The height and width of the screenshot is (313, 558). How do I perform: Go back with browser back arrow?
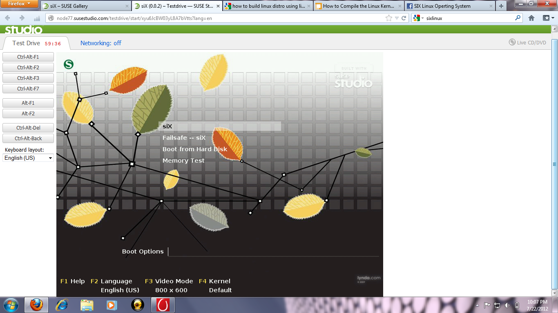[8, 18]
